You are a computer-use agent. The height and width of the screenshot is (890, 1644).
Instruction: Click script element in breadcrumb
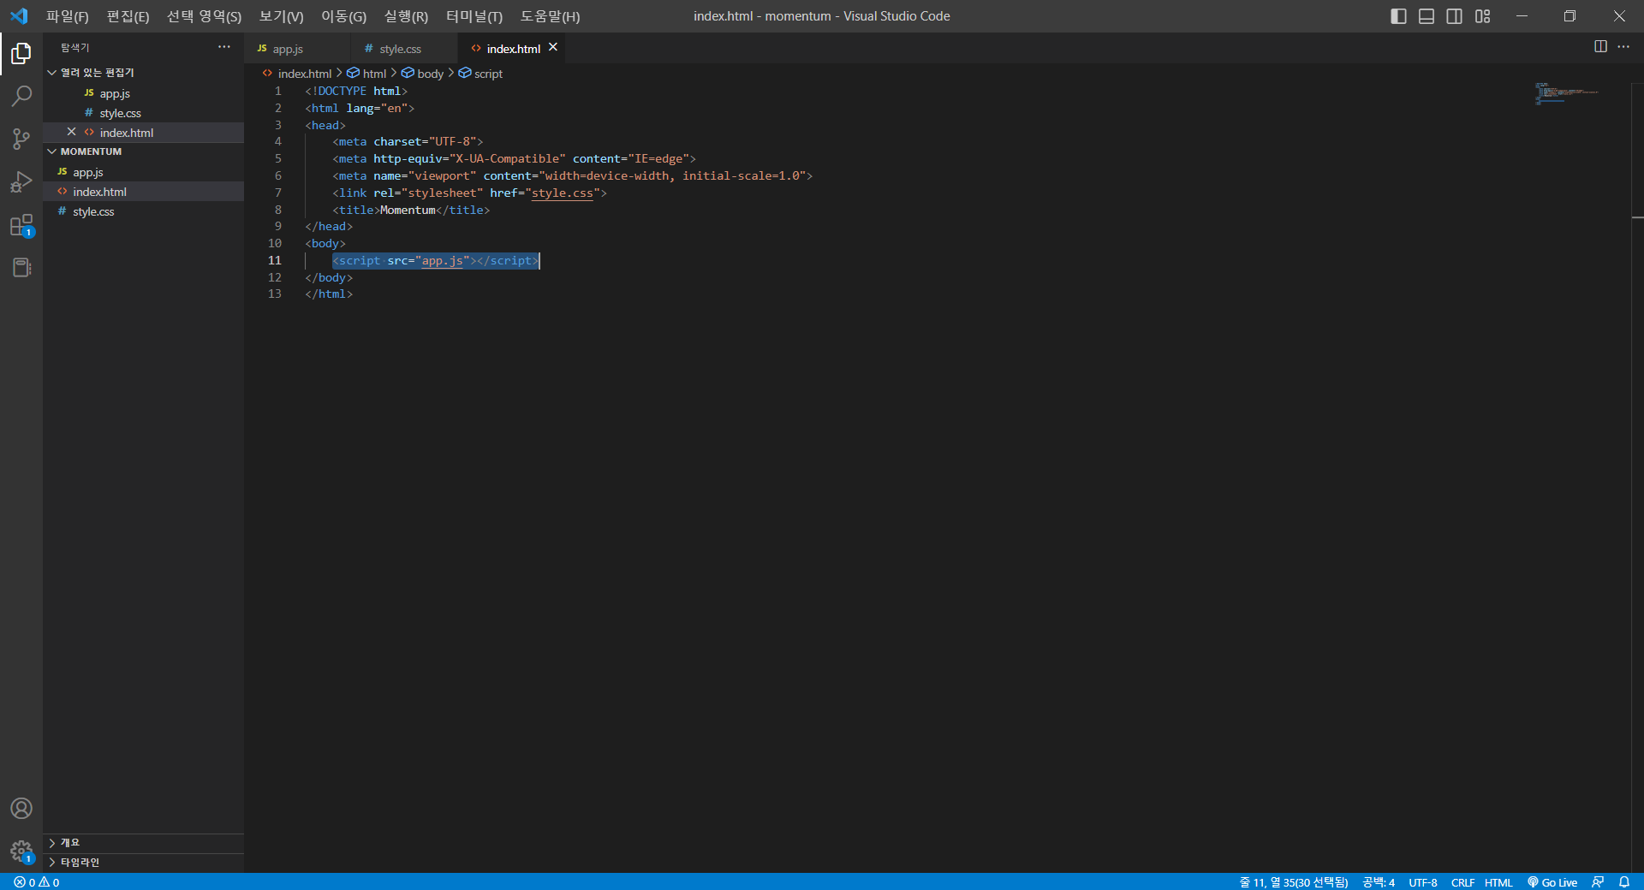481,74
